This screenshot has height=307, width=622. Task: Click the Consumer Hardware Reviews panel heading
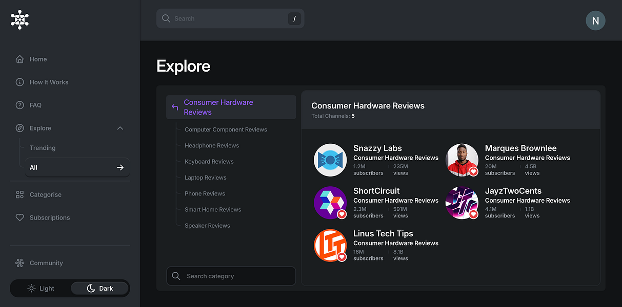(368, 106)
